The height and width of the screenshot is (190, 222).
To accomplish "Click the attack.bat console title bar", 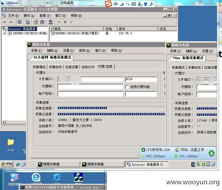I will coord(62,188).
